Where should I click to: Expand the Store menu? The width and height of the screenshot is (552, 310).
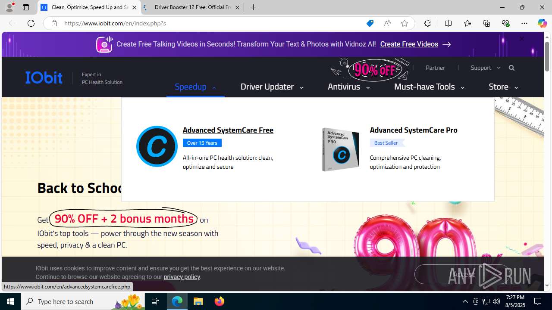[x=503, y=87]
